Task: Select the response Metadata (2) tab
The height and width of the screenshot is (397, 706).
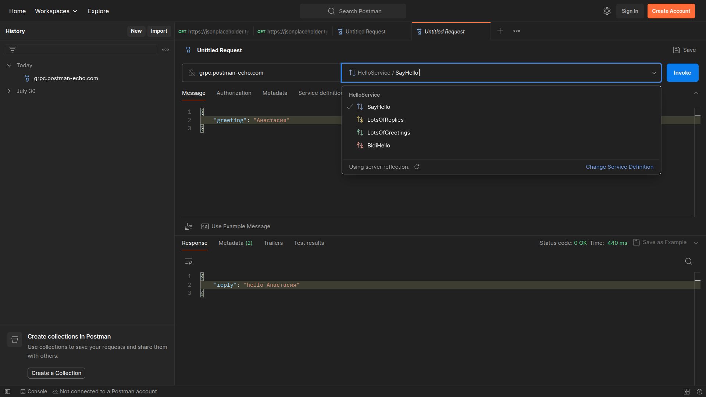Action: point(235,243)
